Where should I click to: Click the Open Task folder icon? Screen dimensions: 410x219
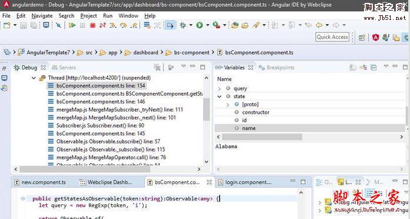click(x=245, y=25)
